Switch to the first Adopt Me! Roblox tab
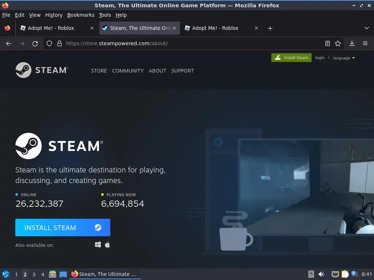Screen dimensions: 374x280 [57, 28]
